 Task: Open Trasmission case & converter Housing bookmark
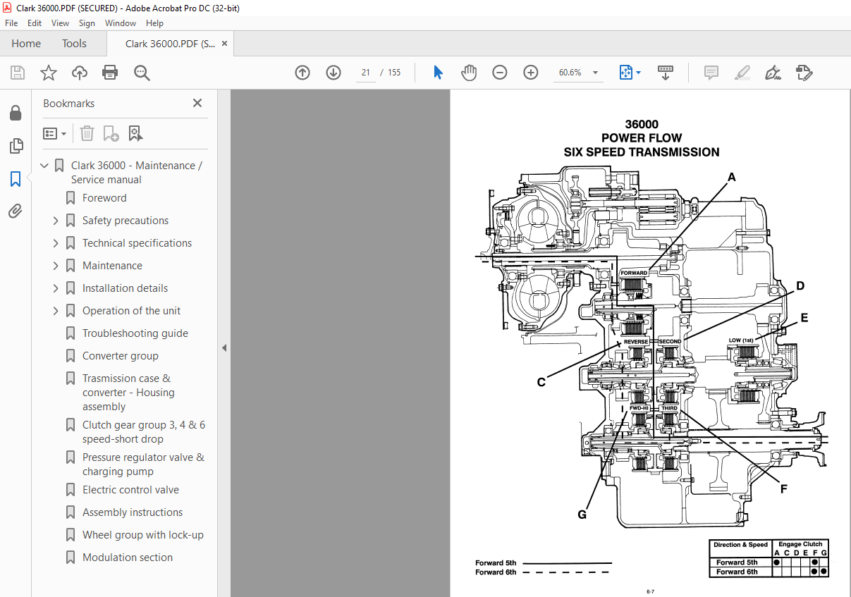tap(128, 393)
